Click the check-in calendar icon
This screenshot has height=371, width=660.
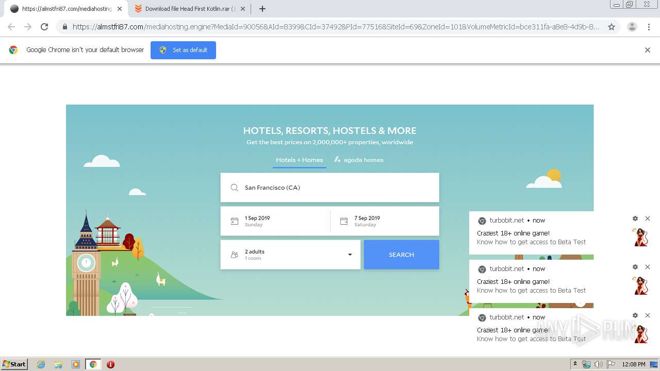[235, 221]
